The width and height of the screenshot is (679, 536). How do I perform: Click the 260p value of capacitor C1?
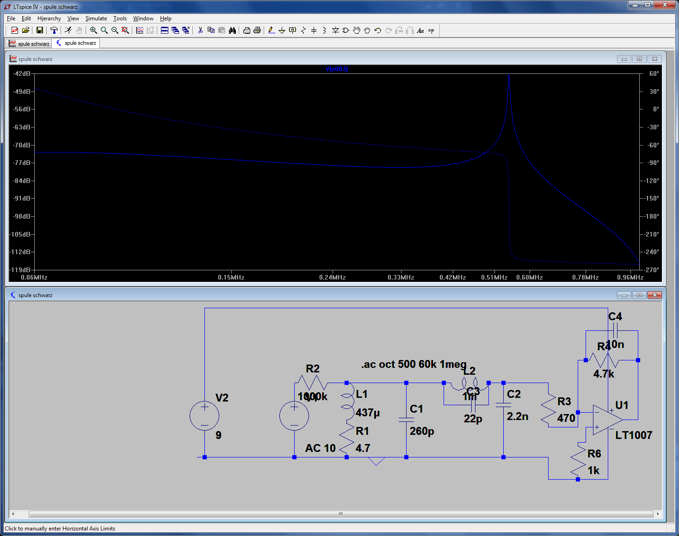pos(422,431)
